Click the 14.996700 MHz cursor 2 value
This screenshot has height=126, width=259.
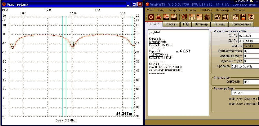pos(159,55)
